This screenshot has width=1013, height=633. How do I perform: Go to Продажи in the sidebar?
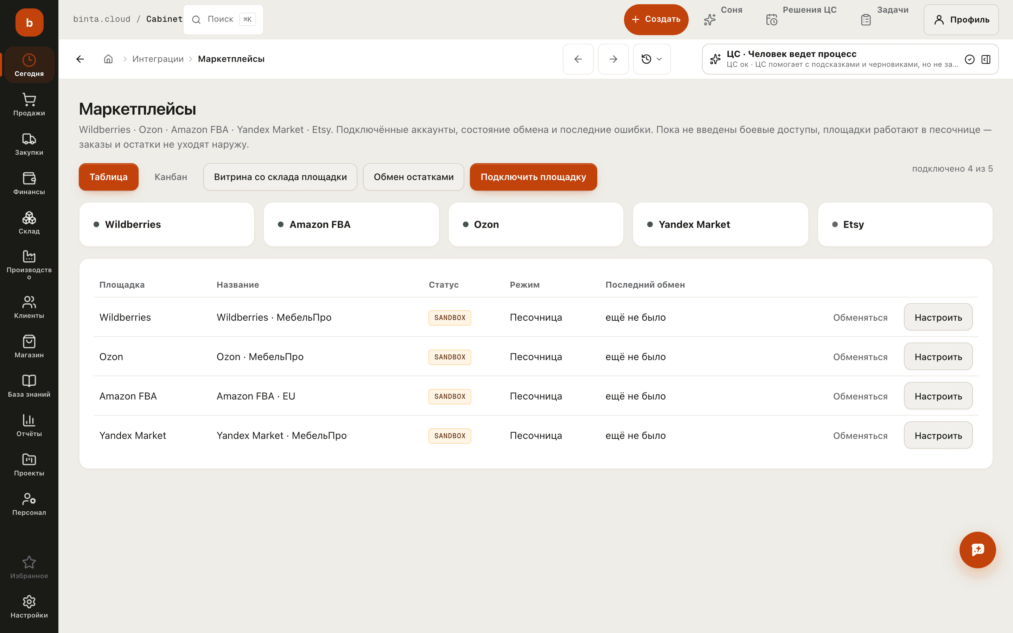(x=29, y=104)
